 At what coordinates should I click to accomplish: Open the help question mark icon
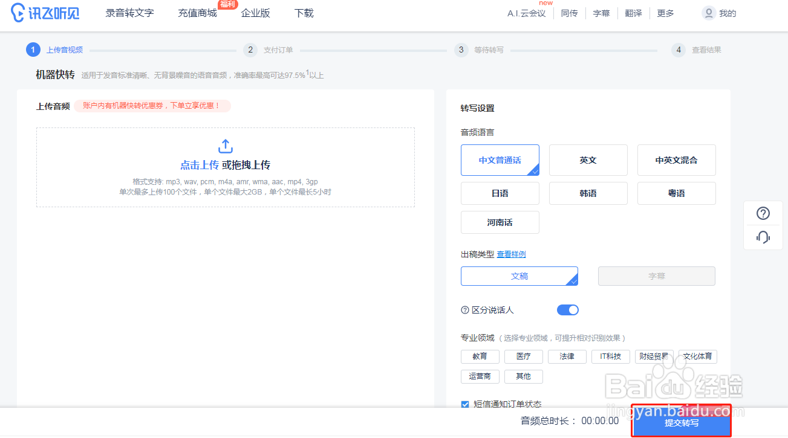[763, 213]
